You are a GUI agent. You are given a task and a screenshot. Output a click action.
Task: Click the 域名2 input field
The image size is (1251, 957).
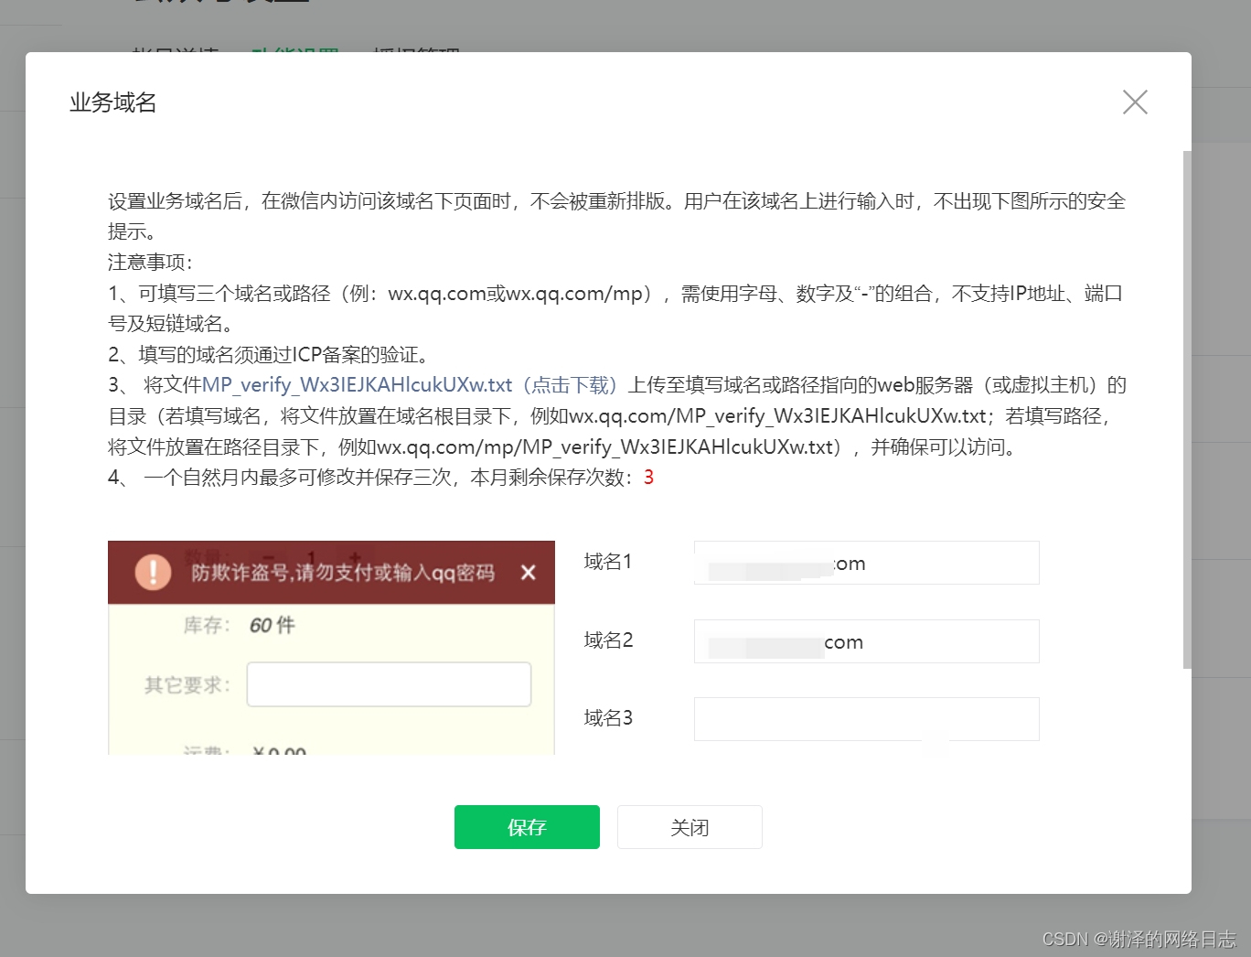[x=866, y=641]
